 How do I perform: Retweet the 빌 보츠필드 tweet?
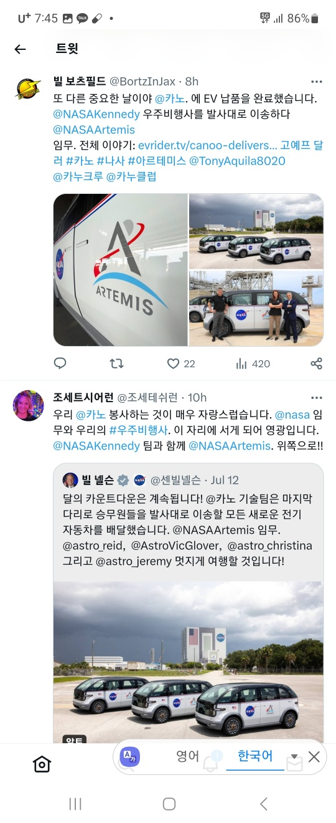(x=116, y=363)
